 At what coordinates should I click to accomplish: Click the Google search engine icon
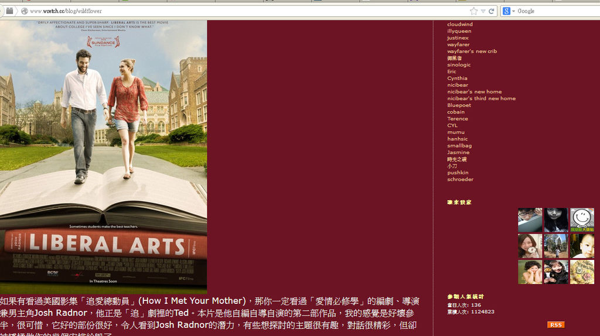[506, 11]
